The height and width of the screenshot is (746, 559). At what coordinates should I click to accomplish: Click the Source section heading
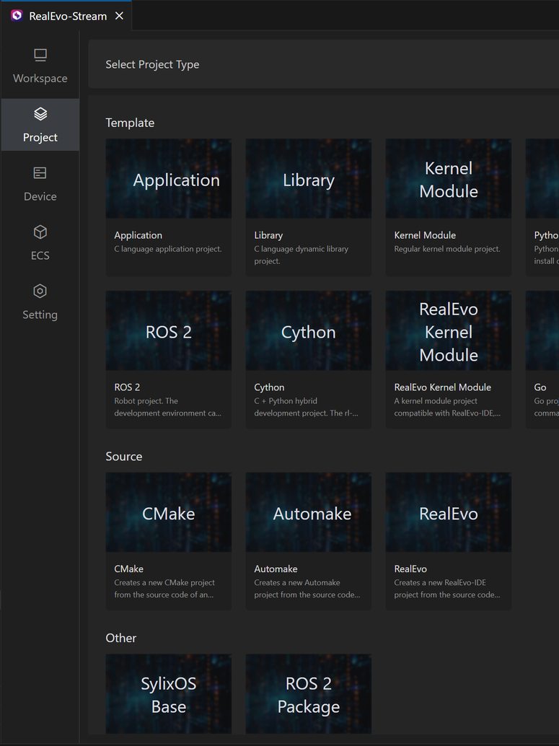(x=123, y=456)
